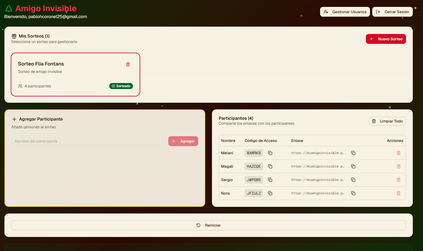This screenshot has height=251, width=423.
Task: Copy Melani's access code 0AMRKB
Action: click(x=270, y=153)
